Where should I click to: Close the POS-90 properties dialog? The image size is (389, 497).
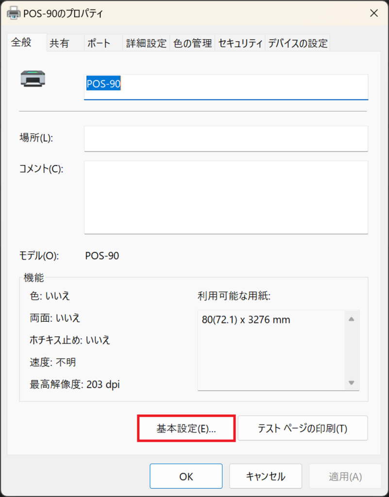pyautogui.click(x=374, y=13)
